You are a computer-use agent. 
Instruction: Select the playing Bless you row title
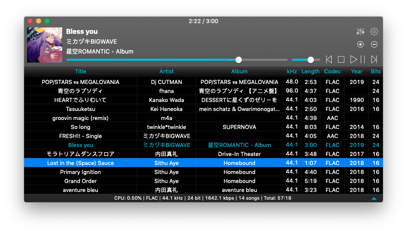(x=81, y=145)
